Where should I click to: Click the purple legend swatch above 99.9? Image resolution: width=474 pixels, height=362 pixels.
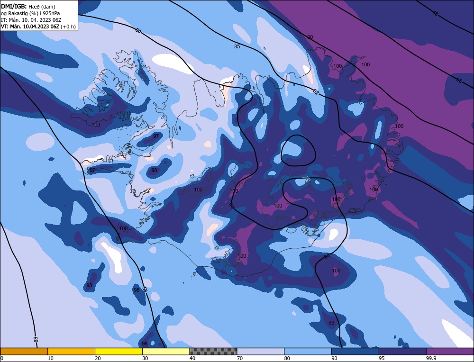point(450,351)
